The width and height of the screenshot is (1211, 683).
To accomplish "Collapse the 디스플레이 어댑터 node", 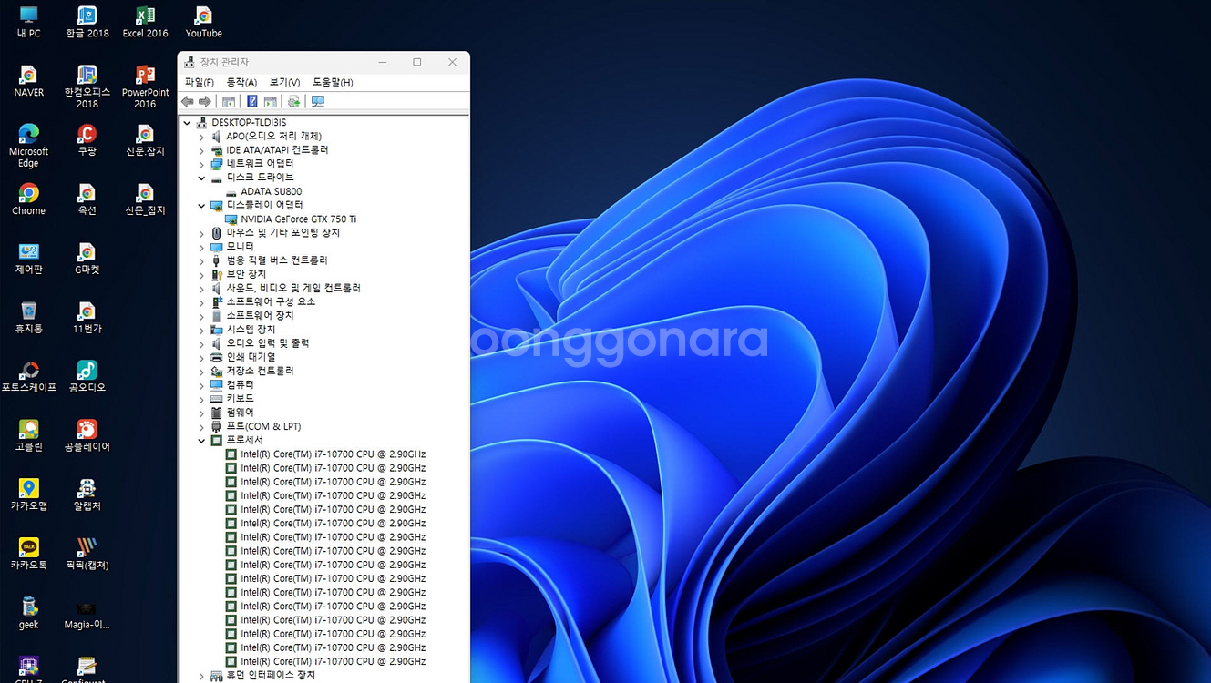I will pos(201,205).
